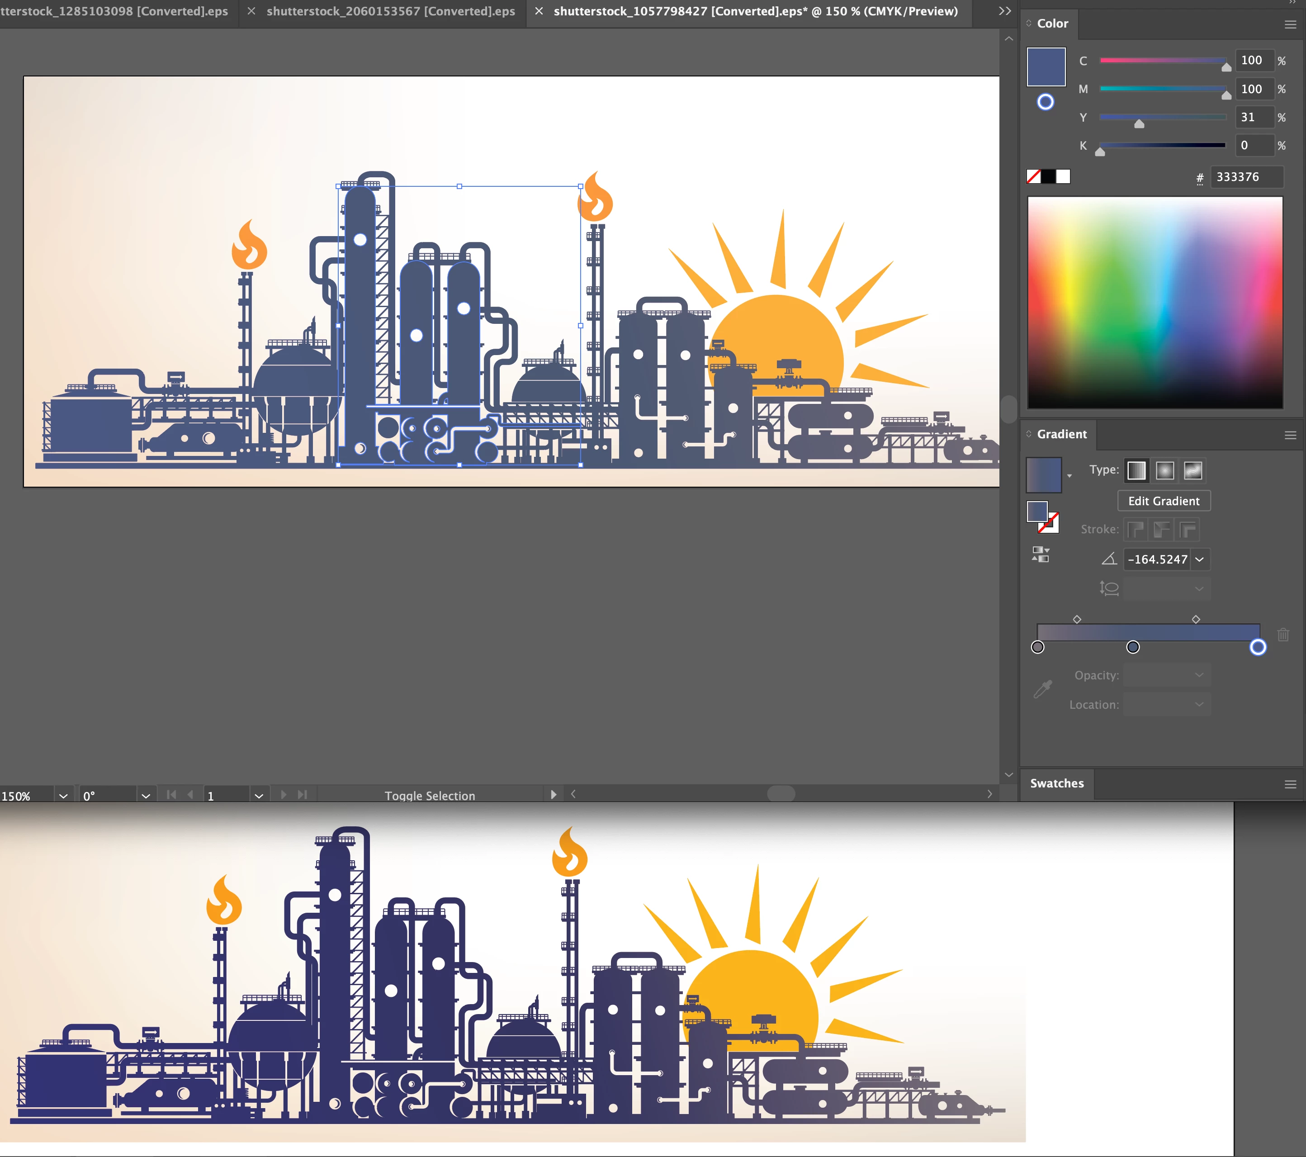The height and width of the screenshot is (1157, 1306).
Task: Select the Freeform gradient type
Action: [x=1193, y=470]
